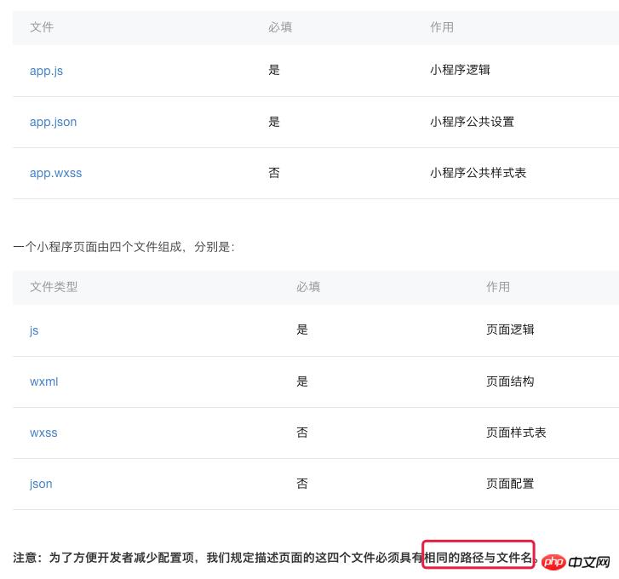Click 作用 header in the page files table
This screenshot has height=579, width=619.
pos(498,287)
